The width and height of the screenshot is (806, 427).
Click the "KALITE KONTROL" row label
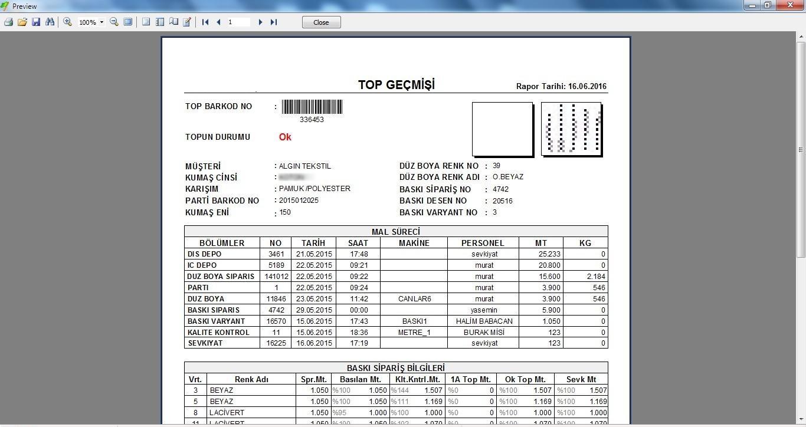coord(218,333)
